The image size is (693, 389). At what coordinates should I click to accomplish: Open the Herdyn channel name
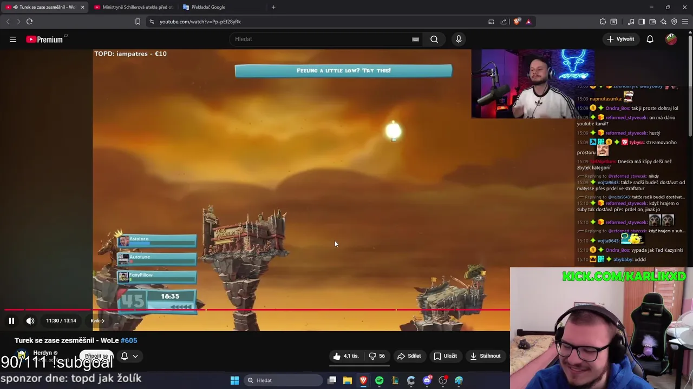point(43,353)
